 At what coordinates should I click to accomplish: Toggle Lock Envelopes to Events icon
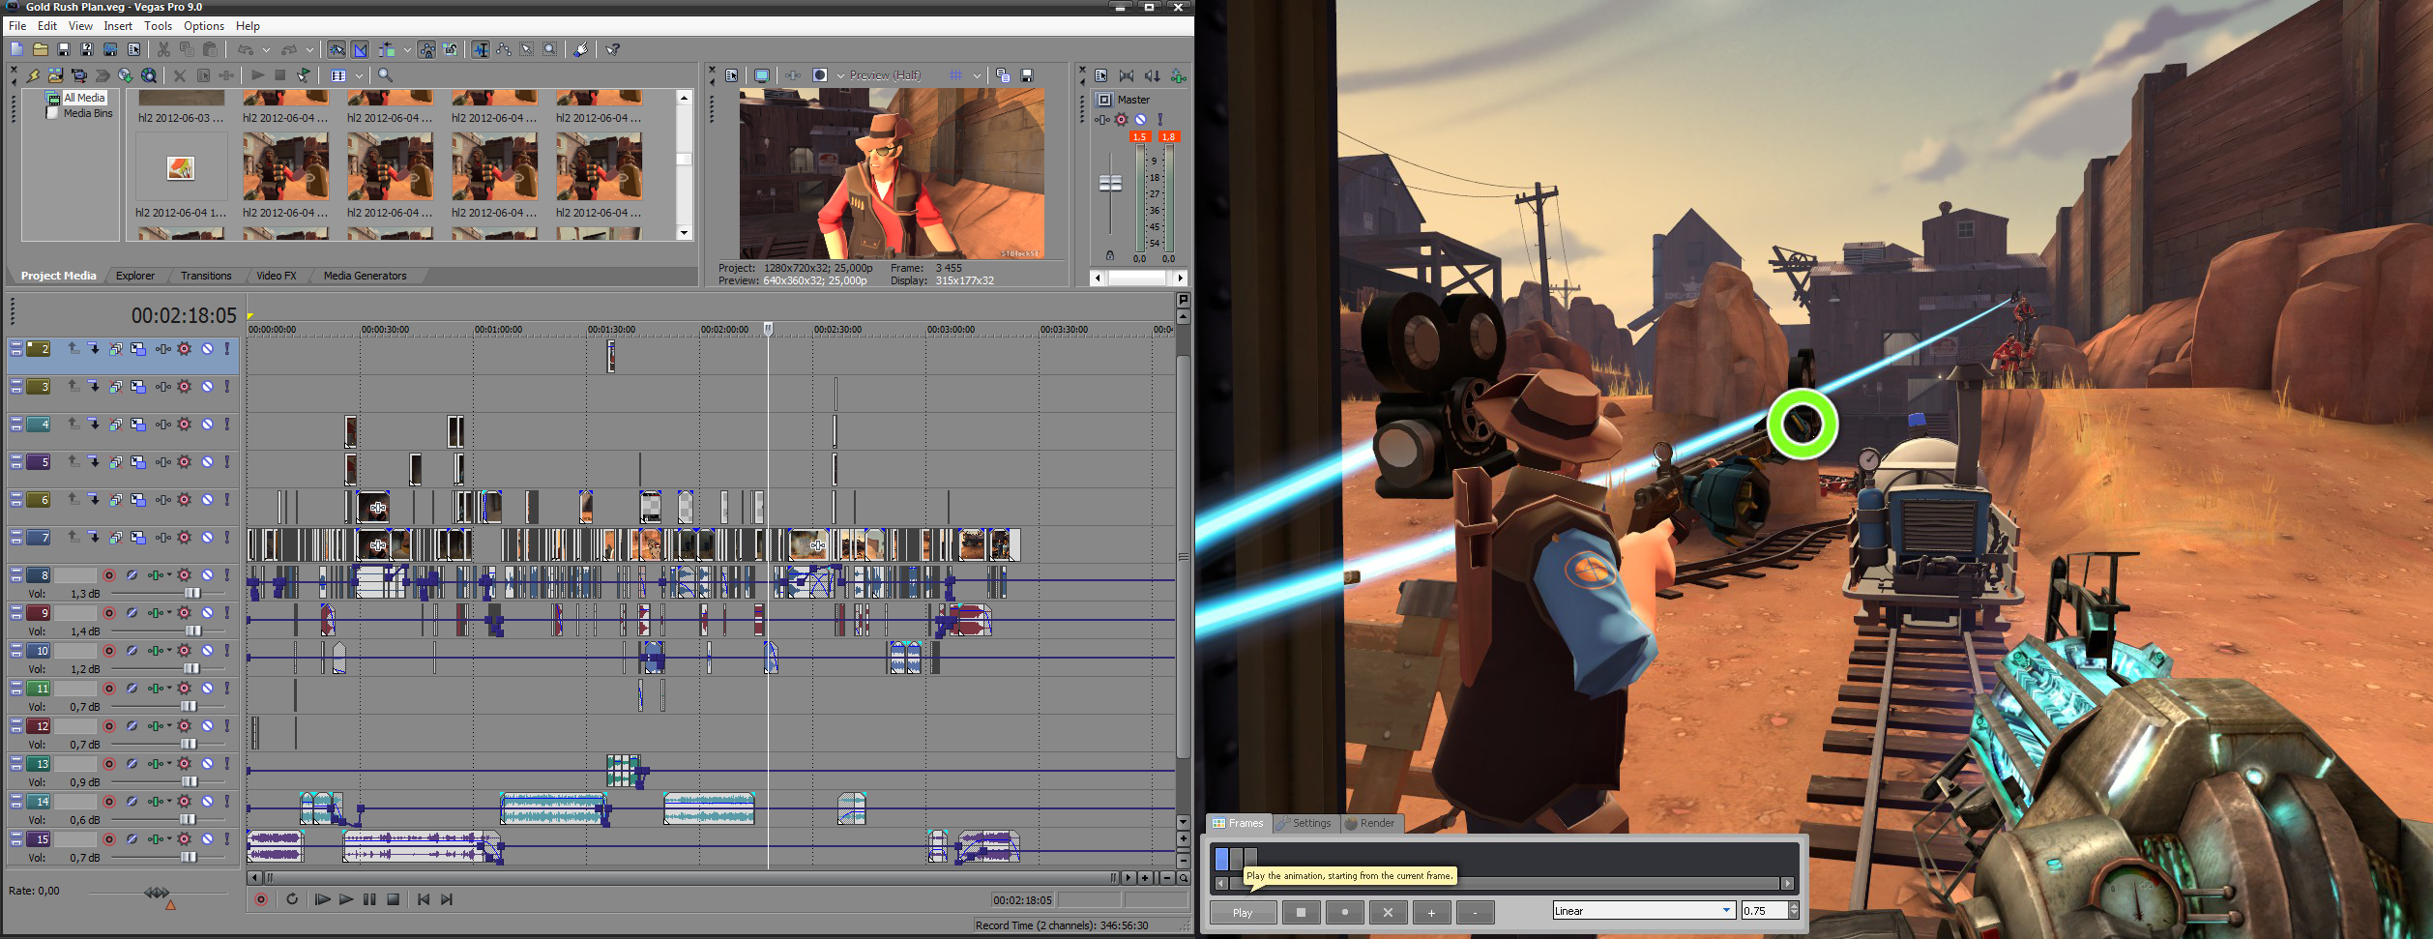click(x=426, y=49)
